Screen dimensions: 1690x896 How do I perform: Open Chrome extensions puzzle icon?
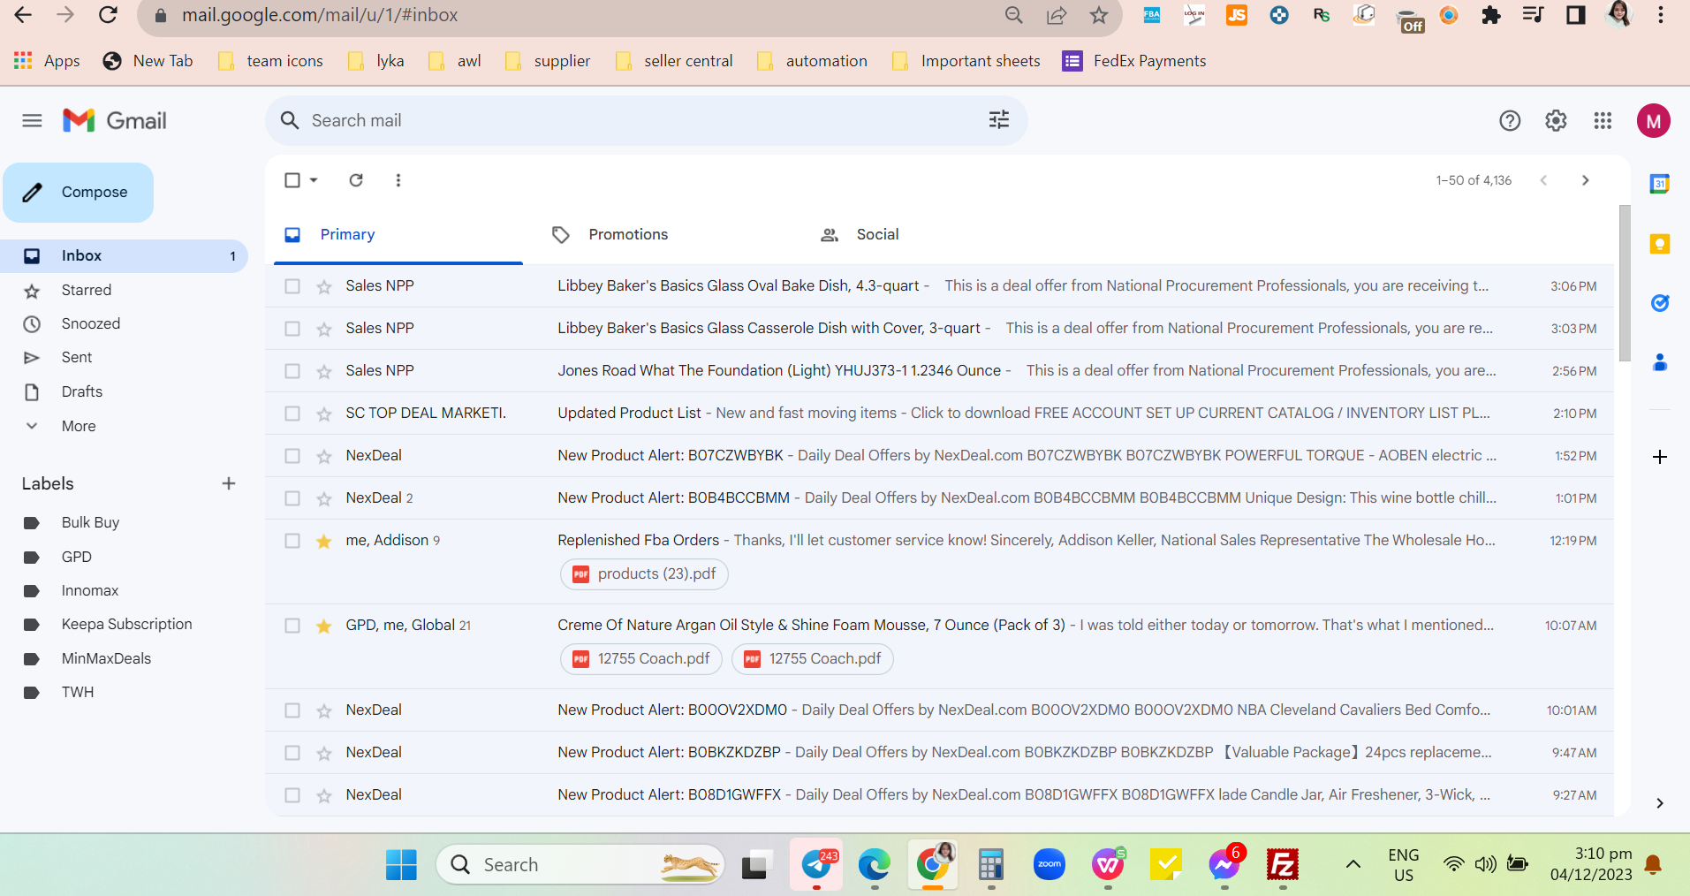coord(1491,15)
